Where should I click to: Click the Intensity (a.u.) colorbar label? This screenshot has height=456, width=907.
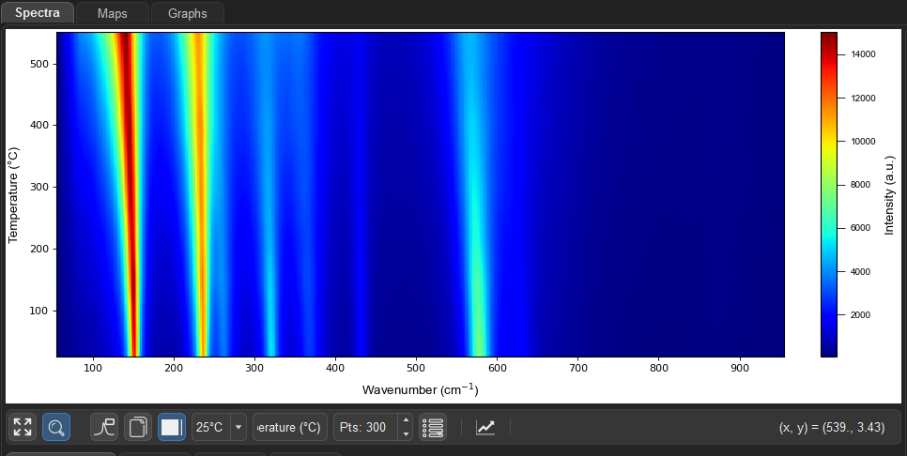tap(890, 195)
